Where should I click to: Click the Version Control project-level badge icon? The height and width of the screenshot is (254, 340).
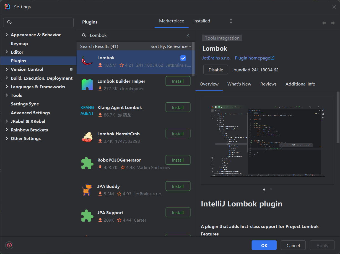pos(71,69)
